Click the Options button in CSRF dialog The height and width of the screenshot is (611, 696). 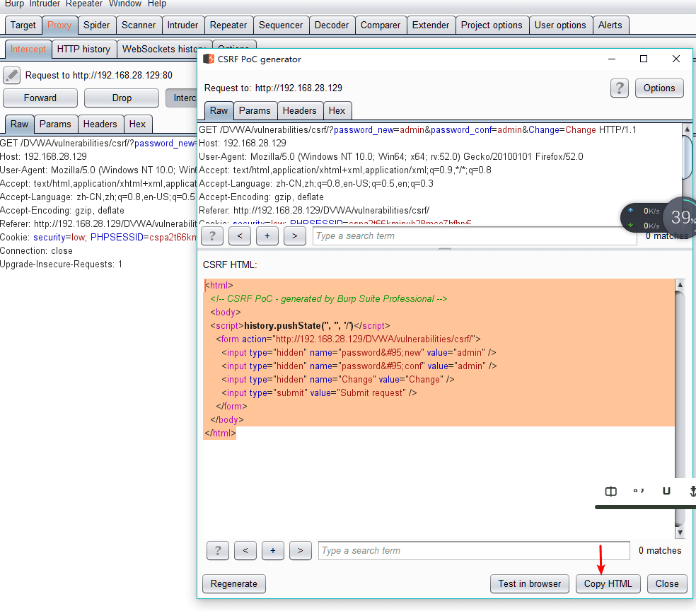click(x=659, y=88)
